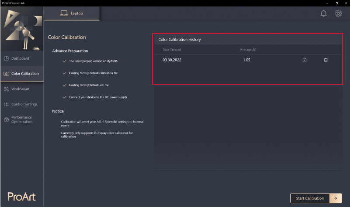Click the i1Display calibrator support notice
The image size is (351, 208).
click(97, 134)
